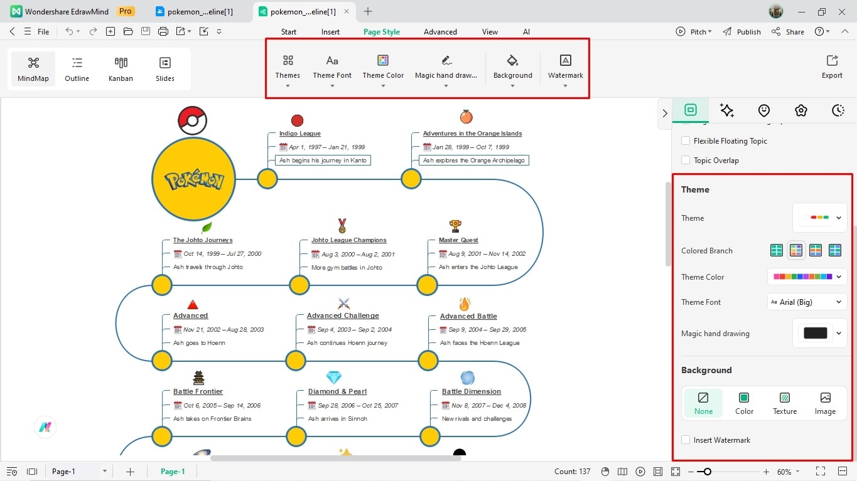Open the Arial (Big) theme font combo box
Image resolution: width=857 pixels, height=481 pixels.
807,302
